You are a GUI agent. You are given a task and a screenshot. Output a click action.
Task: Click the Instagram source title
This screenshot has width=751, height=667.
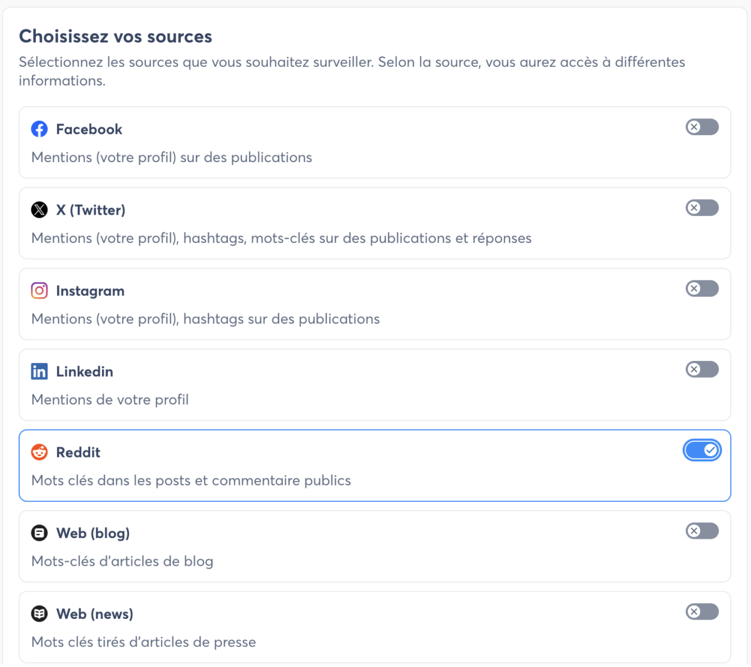pyautogui.click(x=90, y=291)
